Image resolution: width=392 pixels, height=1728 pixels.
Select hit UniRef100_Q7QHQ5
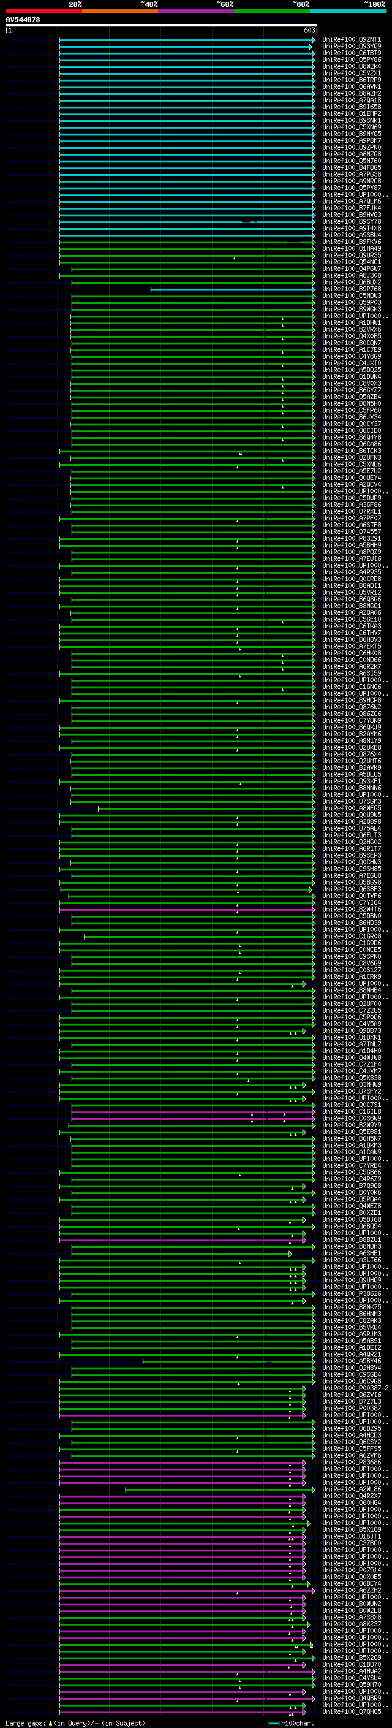pos(351,1711)
